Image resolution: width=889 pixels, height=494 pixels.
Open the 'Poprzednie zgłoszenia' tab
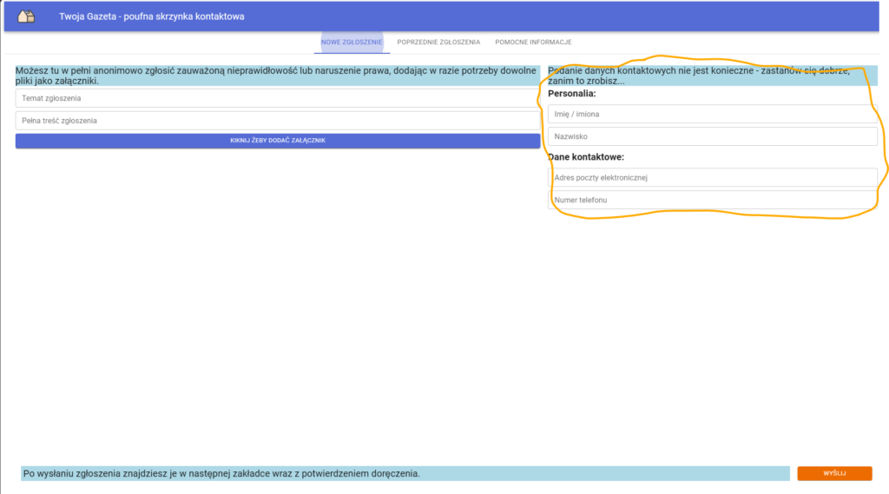[x=438, y=42]
